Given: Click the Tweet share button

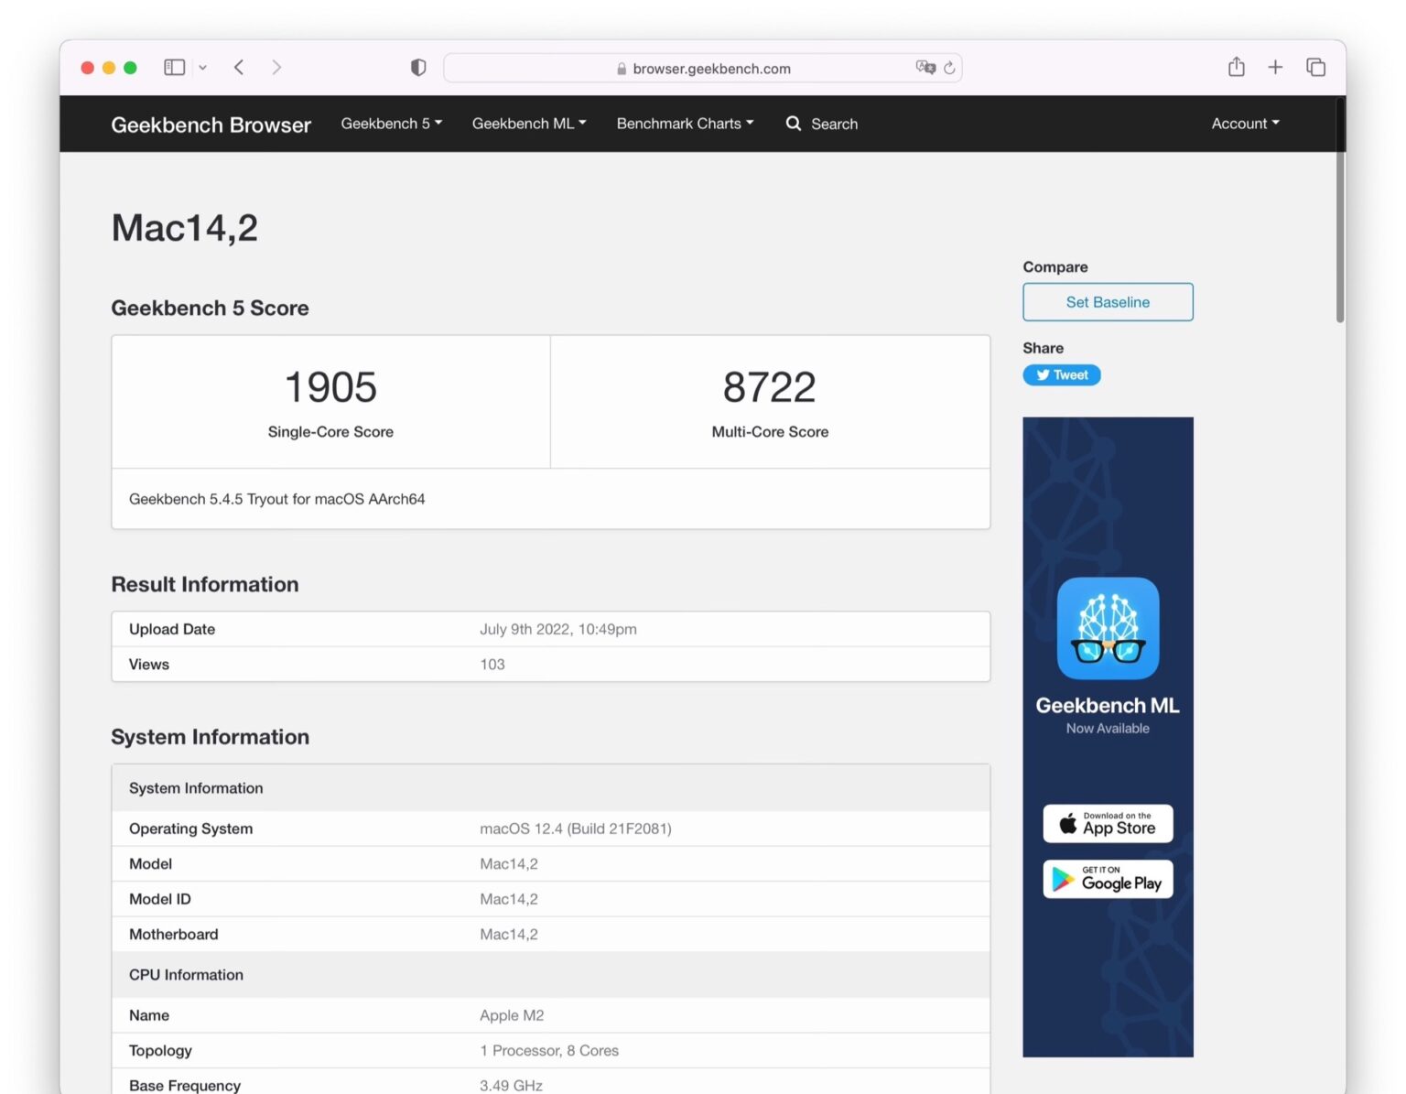Looking at the screenshot, I should (1062, 375).
